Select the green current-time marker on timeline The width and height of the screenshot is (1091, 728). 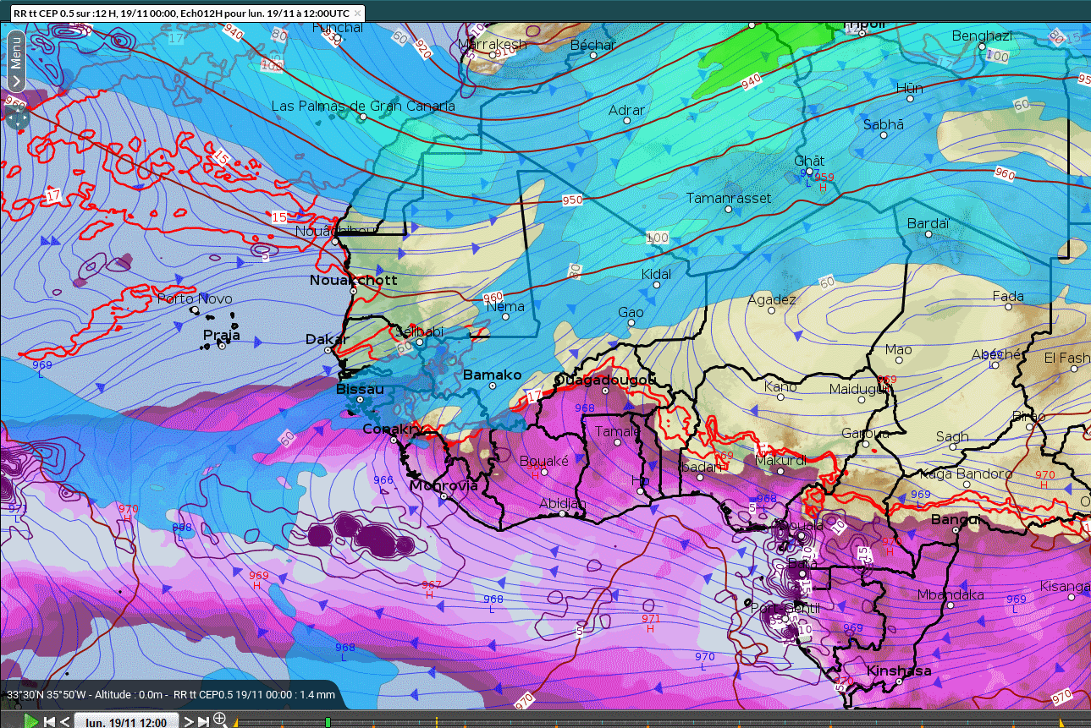tap(328, 721)
